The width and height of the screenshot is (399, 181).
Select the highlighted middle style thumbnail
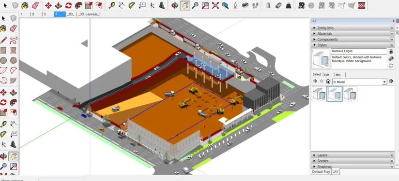(335, 94)
